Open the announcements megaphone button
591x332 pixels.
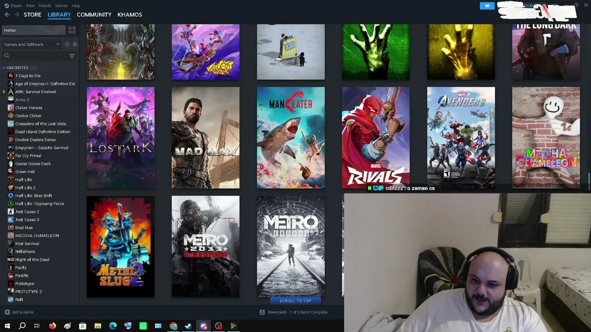tap(487, 6)
